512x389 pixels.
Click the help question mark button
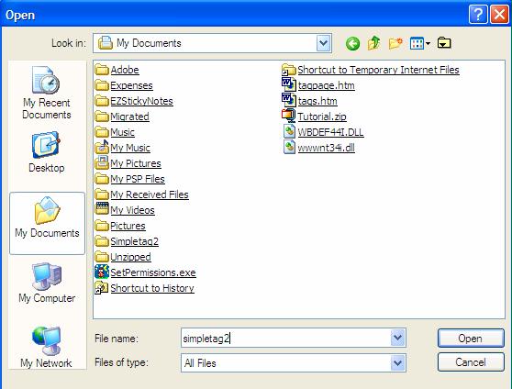tap(478, 15)
